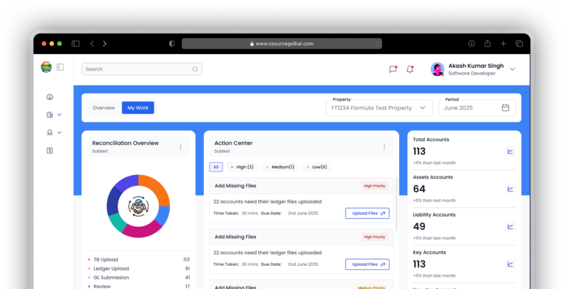Viewport: 564px width, 289px height.
Task: Toggle the sidebar collapse panel icon
Action: pos(60,67)
